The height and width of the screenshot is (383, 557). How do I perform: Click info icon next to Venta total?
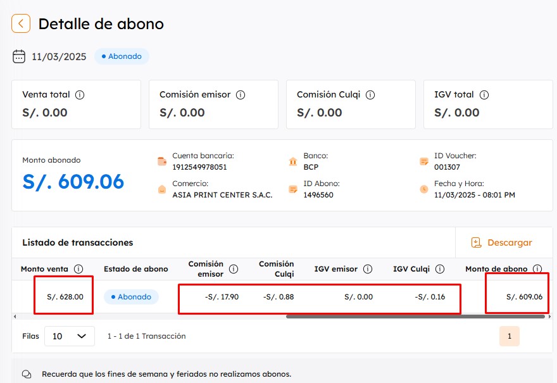coord(80,95)
